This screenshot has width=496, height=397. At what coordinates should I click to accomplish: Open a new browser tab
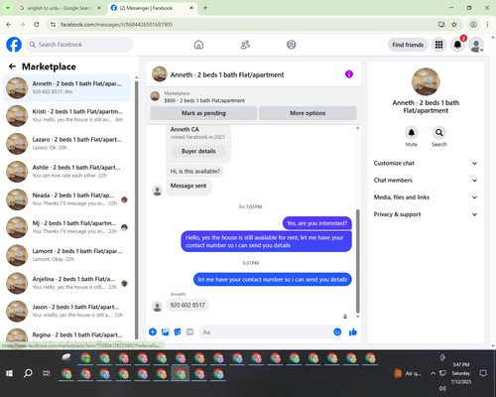point(205,8)
